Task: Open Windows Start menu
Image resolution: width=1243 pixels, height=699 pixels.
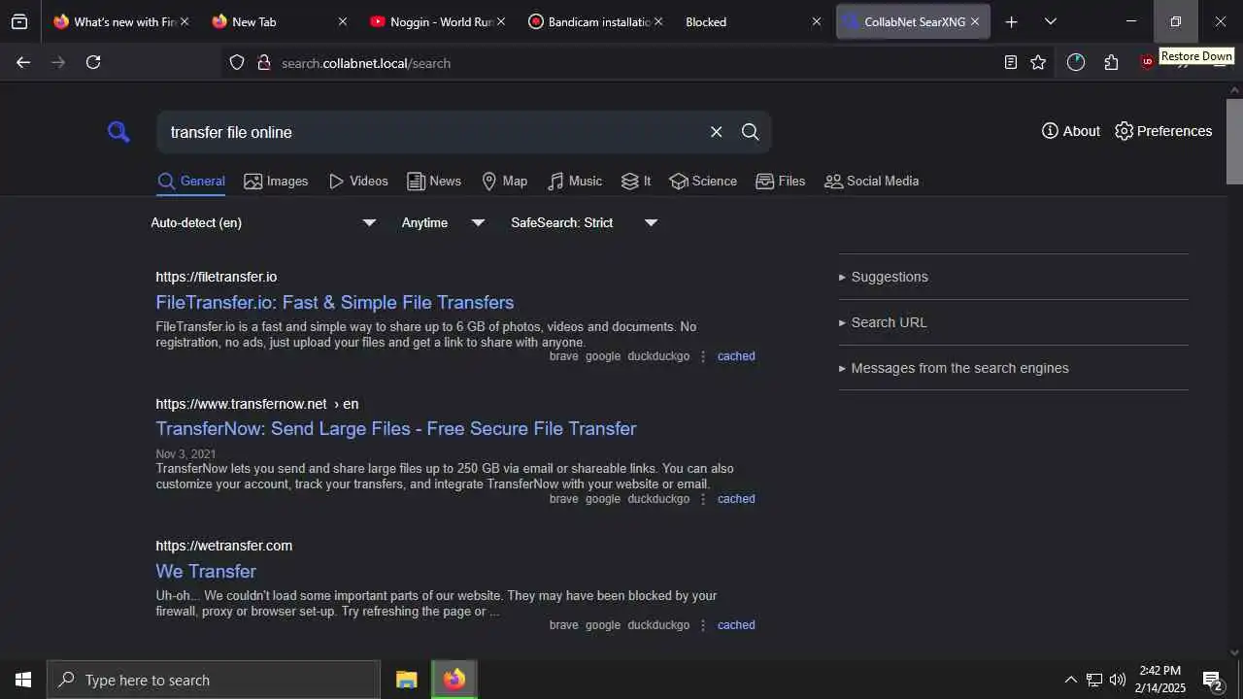Action: click(x=23, y=680)
